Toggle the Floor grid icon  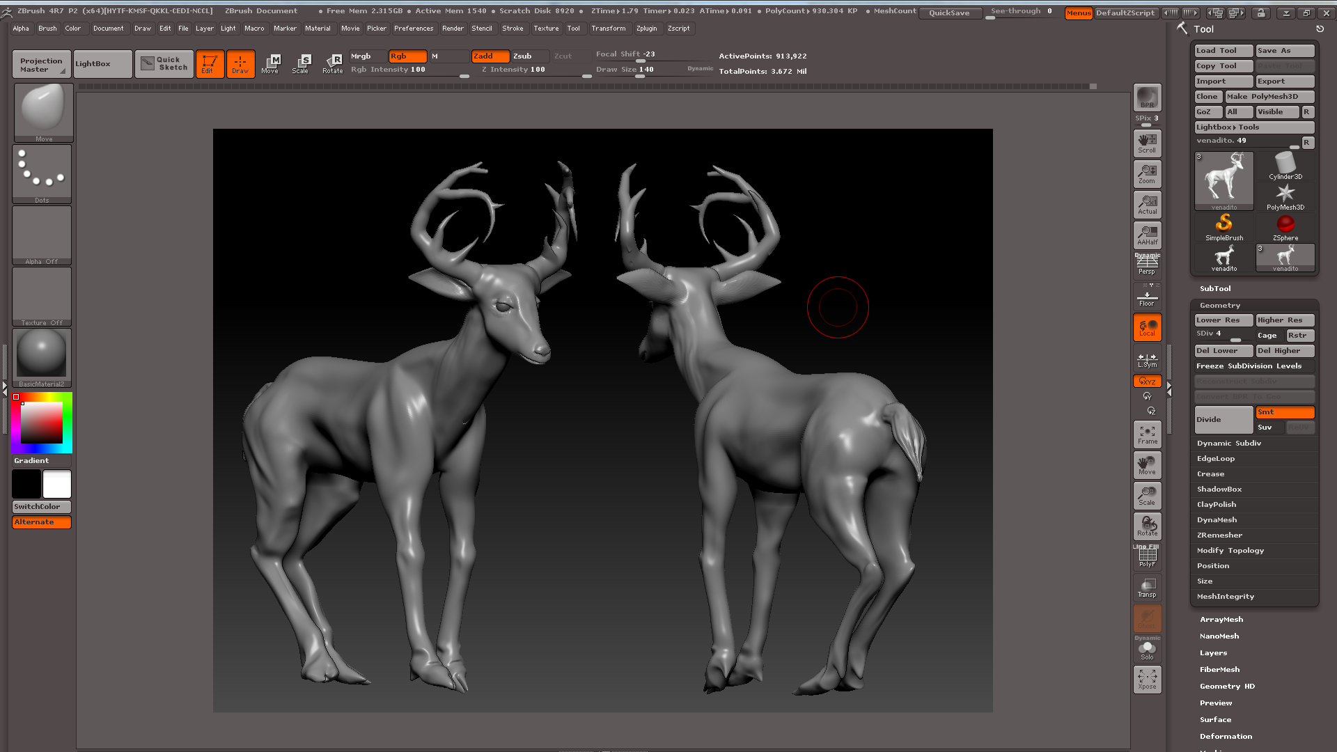[x=1147, y=298]
